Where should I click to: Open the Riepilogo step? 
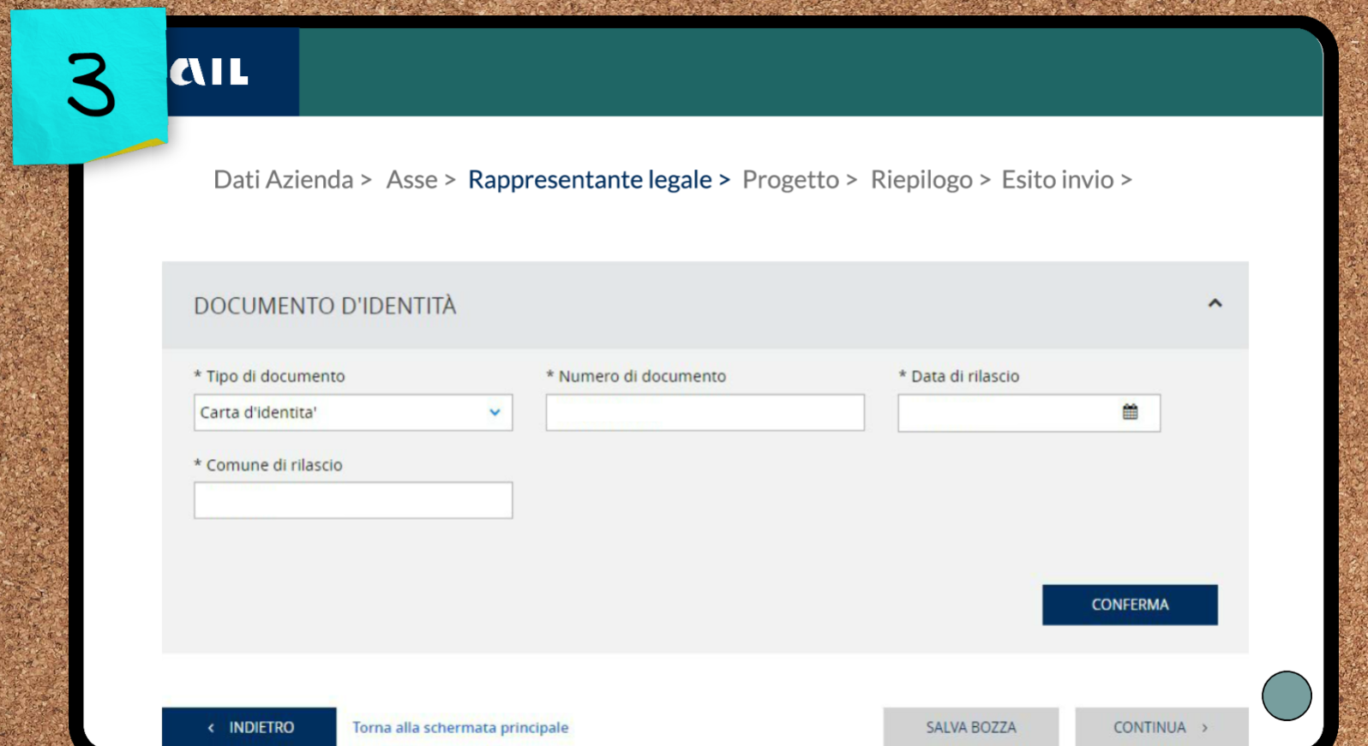921,180
